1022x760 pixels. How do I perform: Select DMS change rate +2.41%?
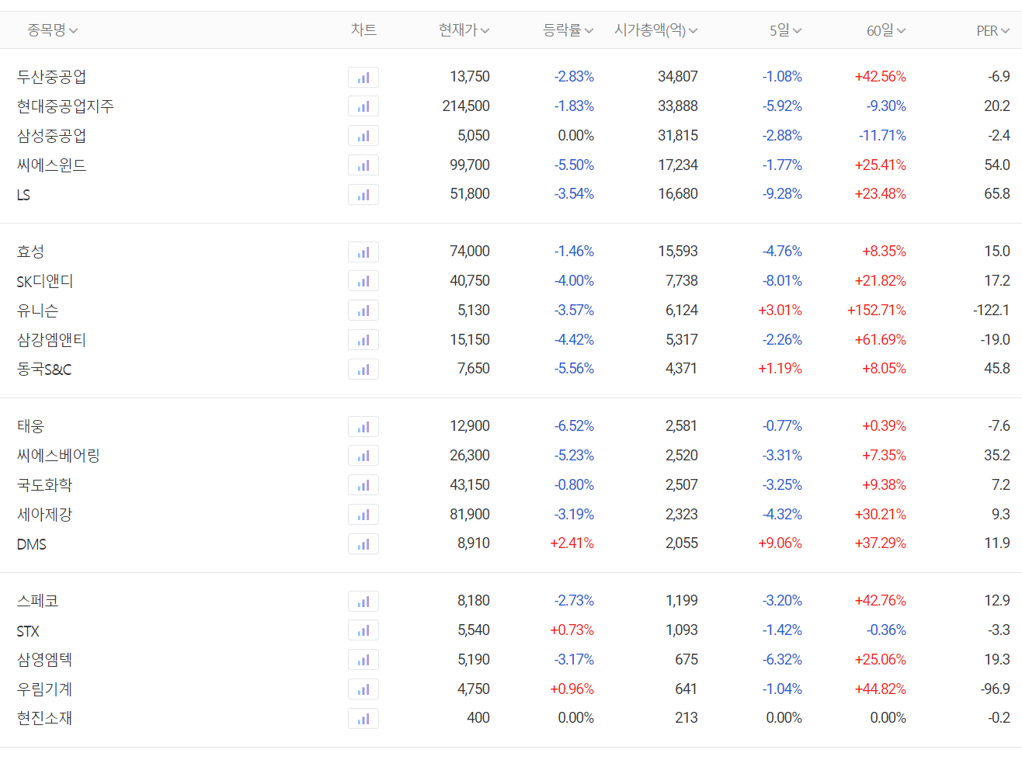tap(572, 543)
